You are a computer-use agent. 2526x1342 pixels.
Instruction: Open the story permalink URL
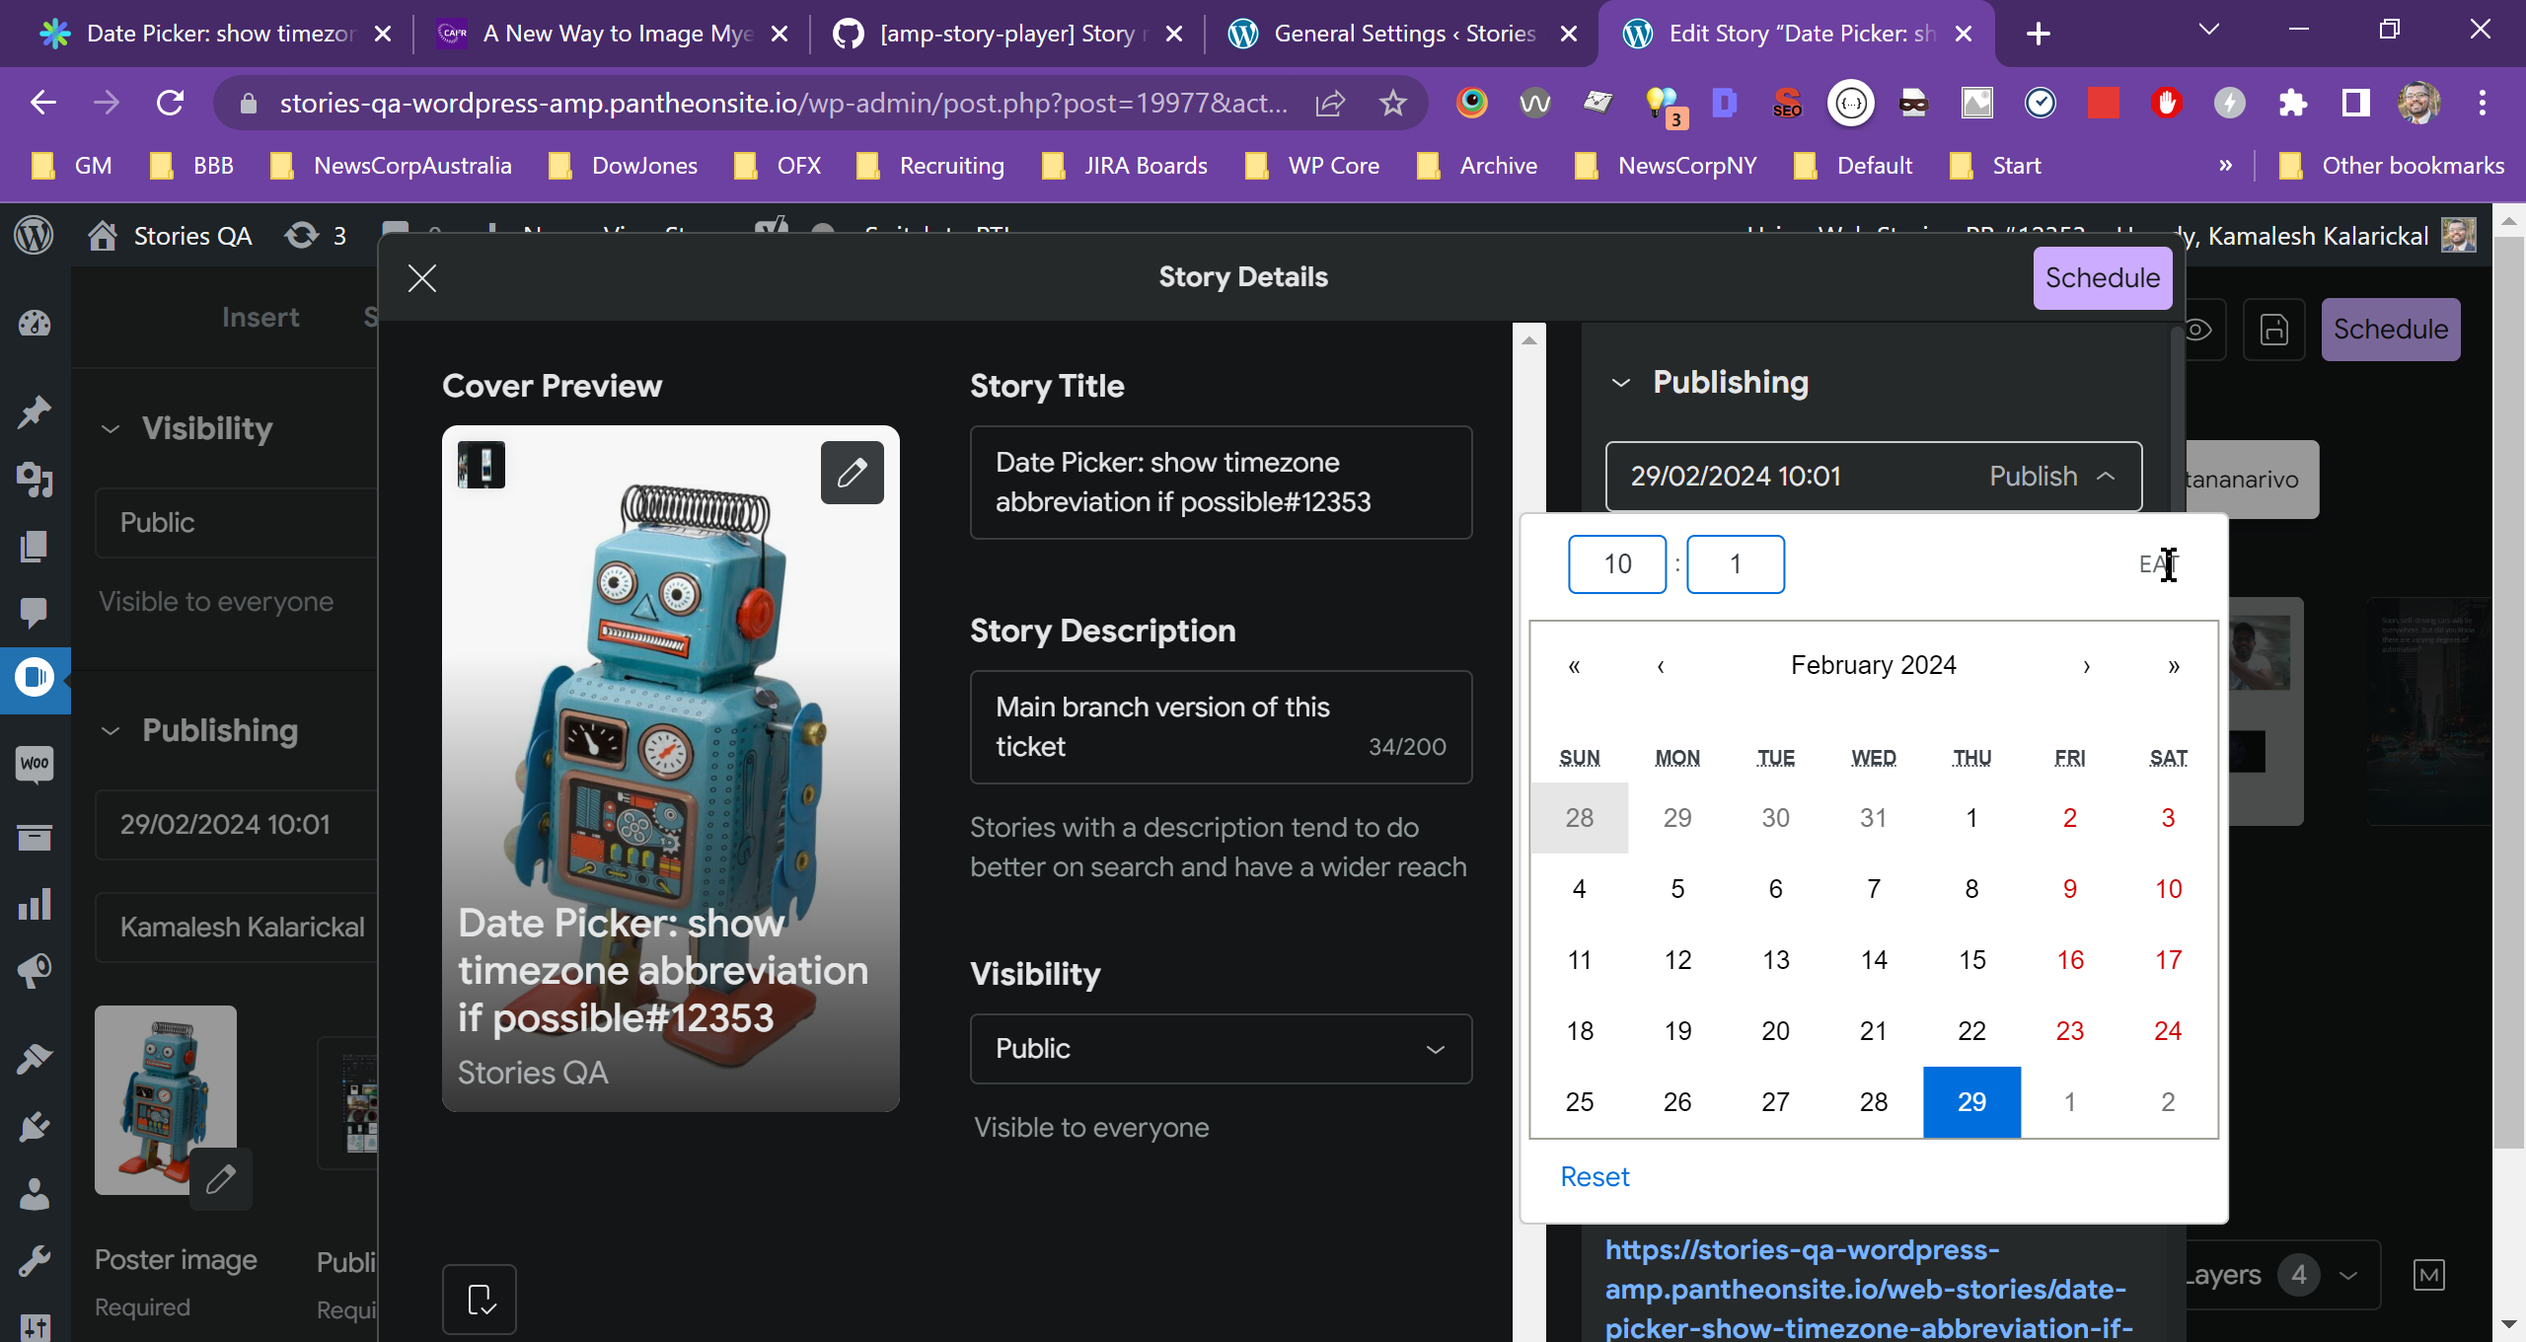click(x=1870, y=1289)
